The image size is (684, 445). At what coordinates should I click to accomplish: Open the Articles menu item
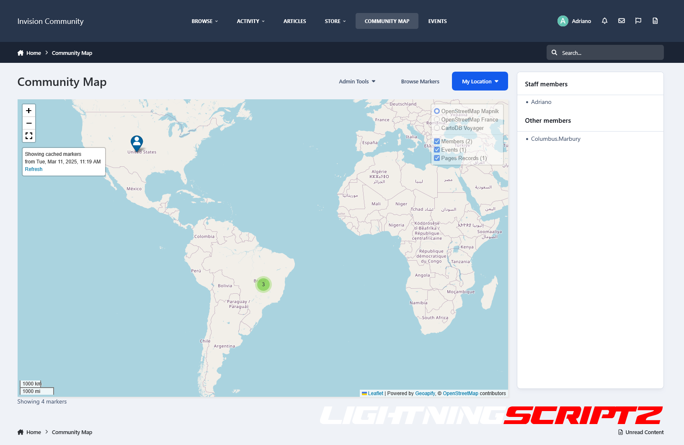294,21
